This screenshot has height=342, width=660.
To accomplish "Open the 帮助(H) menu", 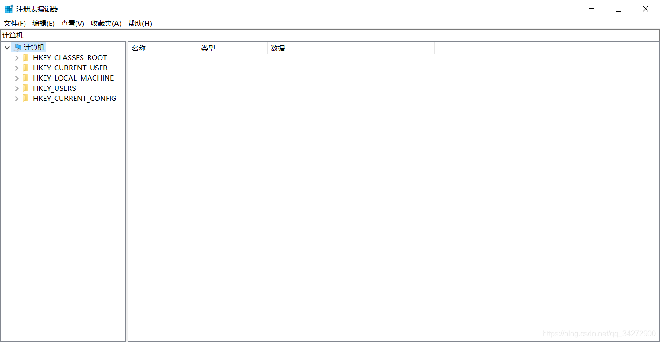I will coord(140,24).
